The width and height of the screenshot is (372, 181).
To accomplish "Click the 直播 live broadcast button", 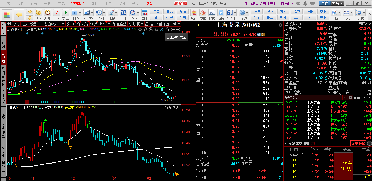I will coord(325,4).
